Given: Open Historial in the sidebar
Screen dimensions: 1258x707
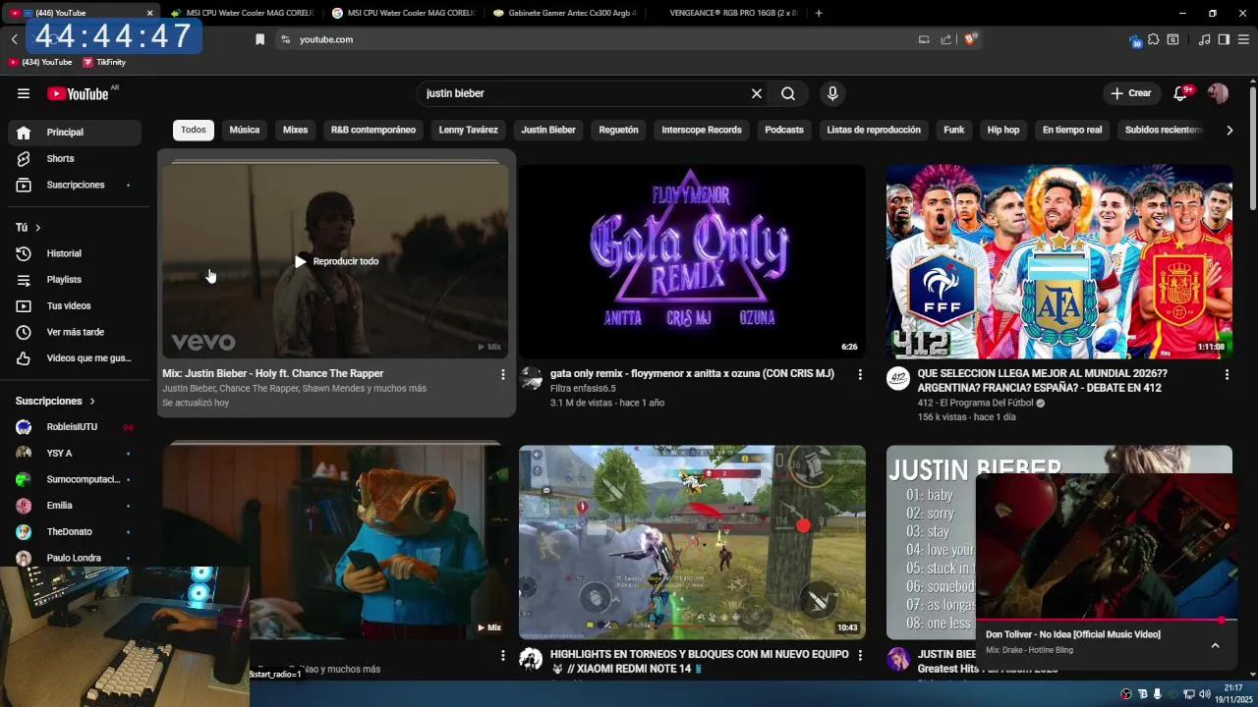Looking at the screenshot, I should click(74, 253).
